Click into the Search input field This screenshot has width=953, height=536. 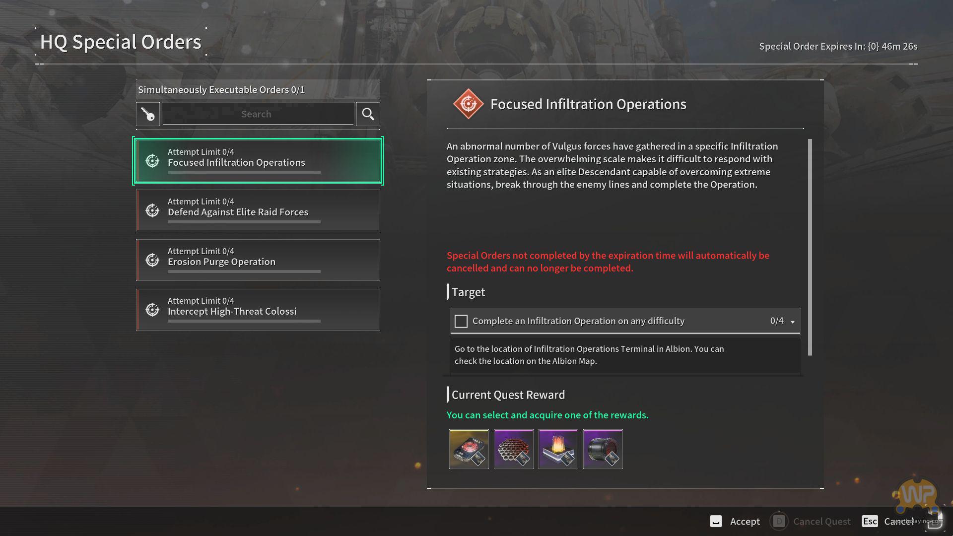pos(257,114)
